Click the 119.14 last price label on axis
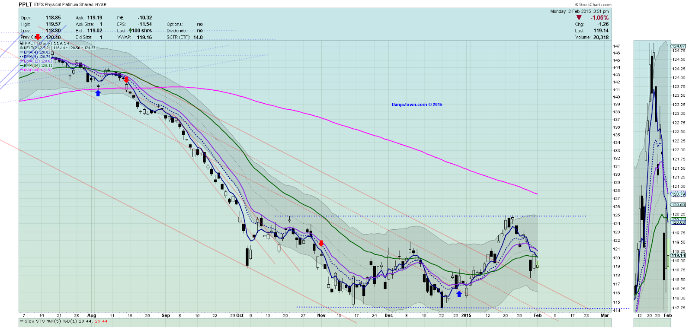 678,255
